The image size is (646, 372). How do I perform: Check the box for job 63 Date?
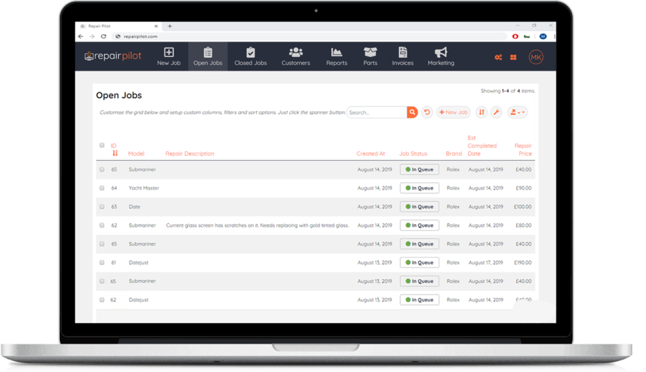tap(102, 207)
